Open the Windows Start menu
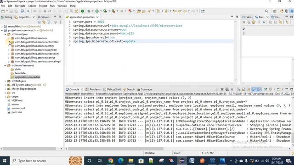Screen dimensions: 294x165 pyautogui.click(x=5, y=161)
